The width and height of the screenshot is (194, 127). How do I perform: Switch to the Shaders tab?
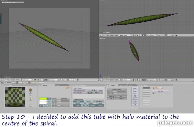pos(113,85)
